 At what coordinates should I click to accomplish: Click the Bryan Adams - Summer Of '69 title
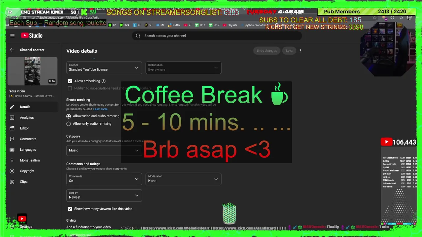tap(32, 96)
